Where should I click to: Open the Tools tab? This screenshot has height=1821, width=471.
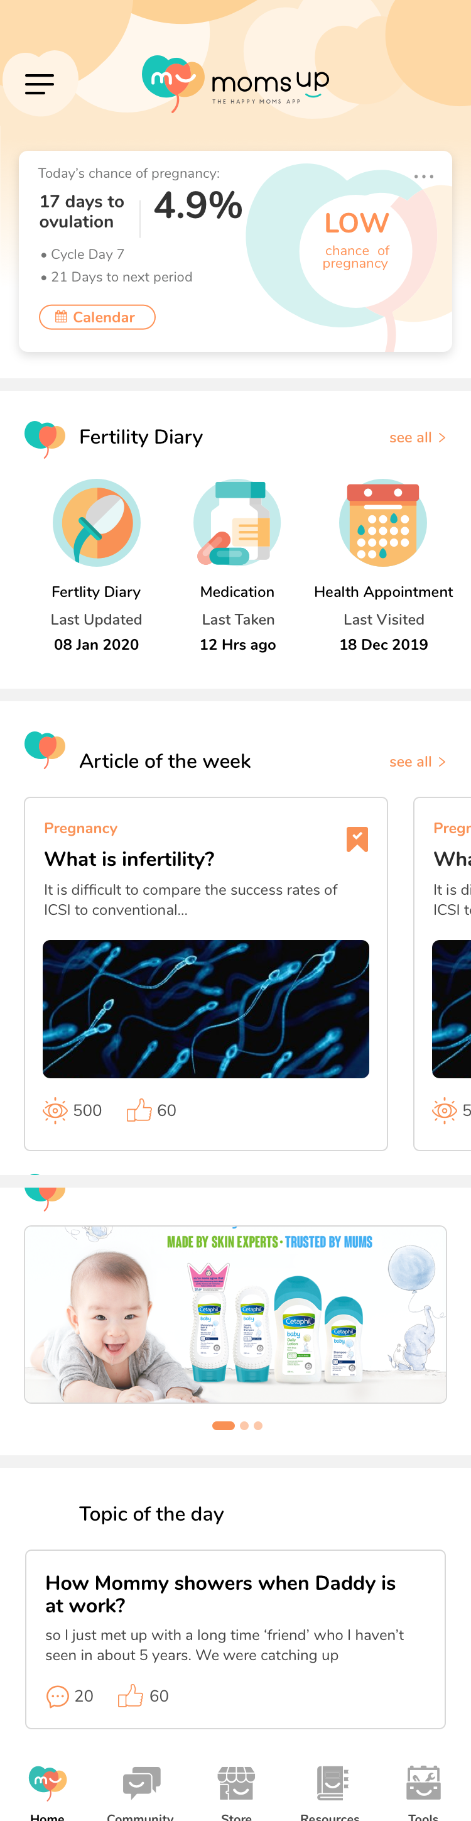423,1788
